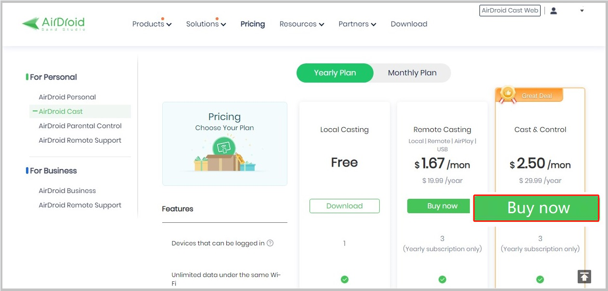608x291 pixels.
Task: Click the Remote Casting plan title
Action: coord(442,130)
